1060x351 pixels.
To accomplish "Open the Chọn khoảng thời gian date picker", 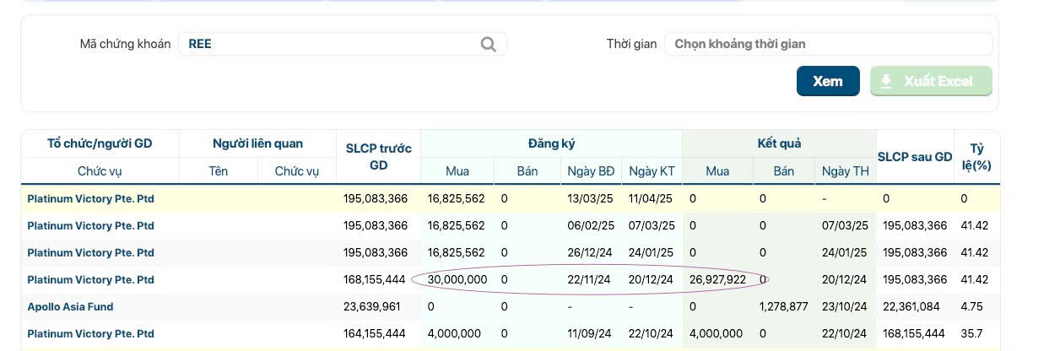I will pos(829,44).
